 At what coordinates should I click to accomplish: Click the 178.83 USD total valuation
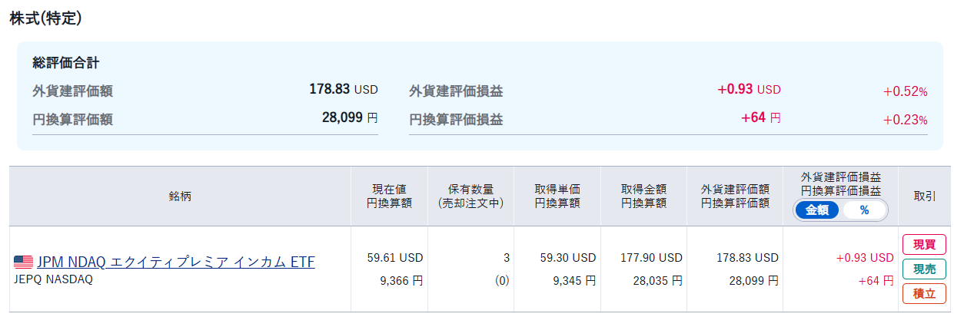coord(344,90)
